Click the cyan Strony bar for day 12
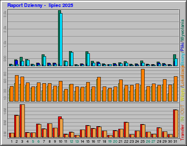This screenshot has height=146, width=187. [72, 59]
